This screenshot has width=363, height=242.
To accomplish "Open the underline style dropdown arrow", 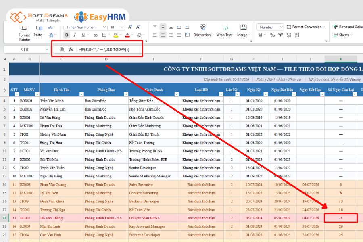I will (88, 35).
